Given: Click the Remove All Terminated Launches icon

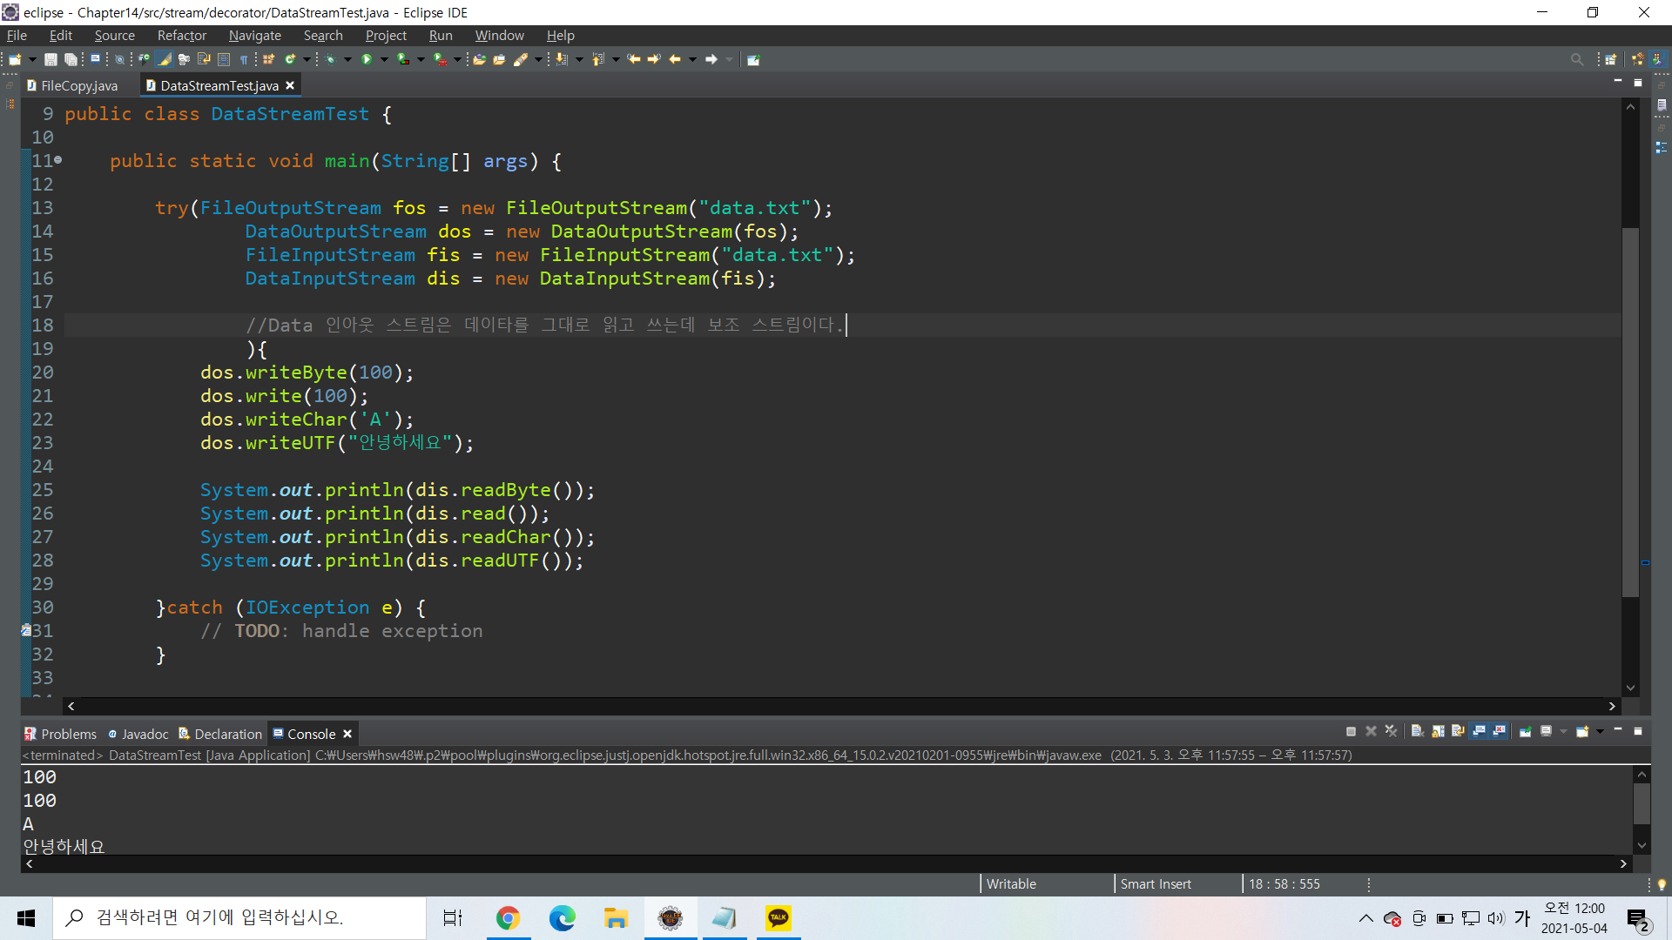Looking at the screenshot, I should (1391, 731).
